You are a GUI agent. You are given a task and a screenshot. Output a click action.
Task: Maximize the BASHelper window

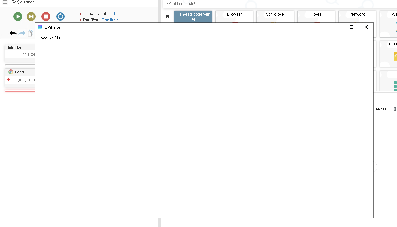(x=352, y=27)
